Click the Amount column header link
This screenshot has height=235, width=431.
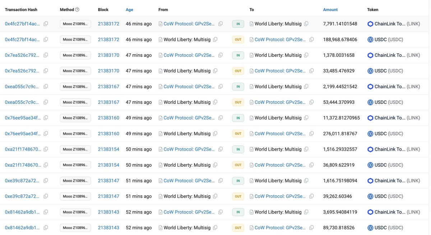330,10
